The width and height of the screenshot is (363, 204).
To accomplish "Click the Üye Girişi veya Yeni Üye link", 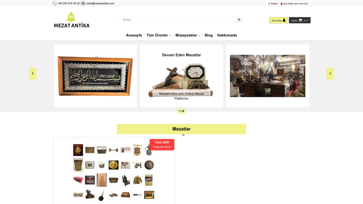I will [x=294, y=4].
